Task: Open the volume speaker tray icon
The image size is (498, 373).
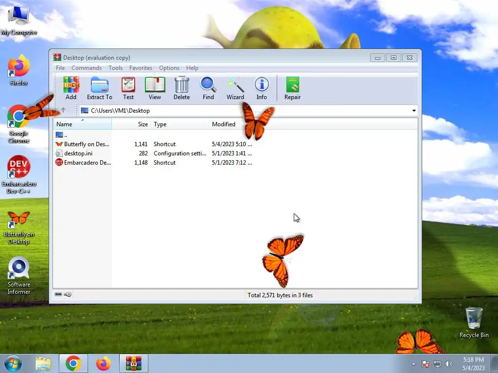Action: pos(449,364)
